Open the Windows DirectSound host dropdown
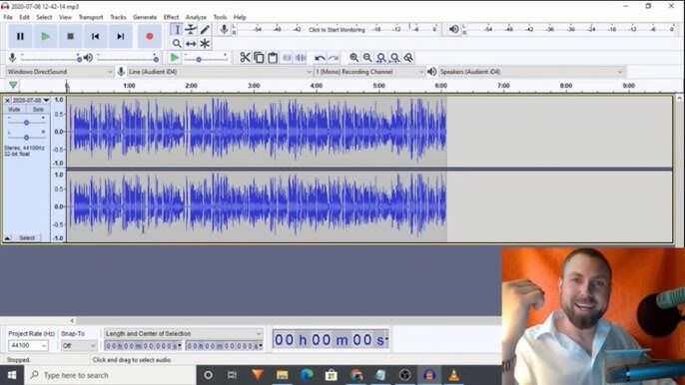This screenshot has height=385, width=685. point(60,72)
